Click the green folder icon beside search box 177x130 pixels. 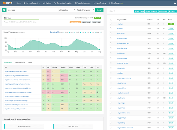tap(4, 10)
